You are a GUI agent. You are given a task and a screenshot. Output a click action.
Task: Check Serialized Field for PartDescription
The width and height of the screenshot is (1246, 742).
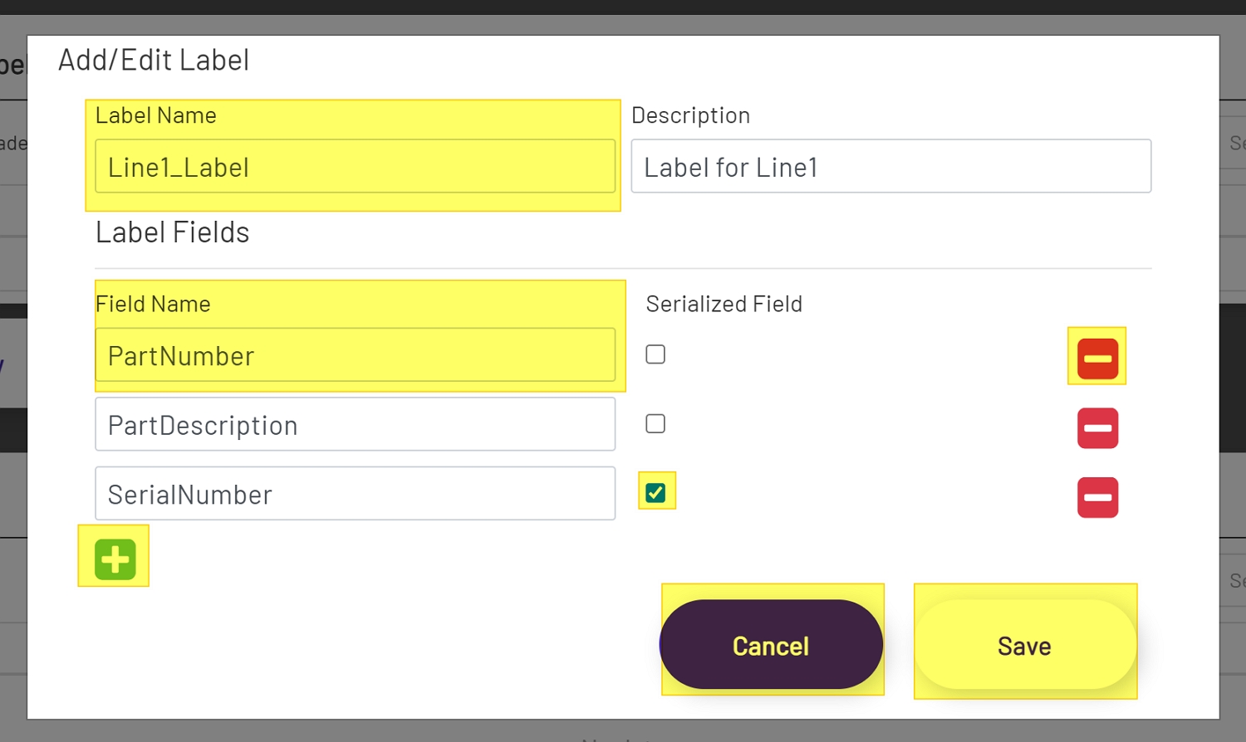(x=655, y=423)
